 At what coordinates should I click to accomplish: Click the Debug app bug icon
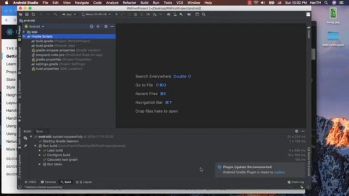(135, 15)
